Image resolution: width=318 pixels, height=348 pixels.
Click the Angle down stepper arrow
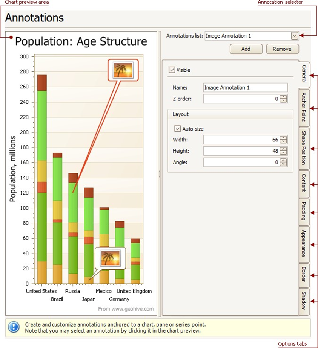tap(284, 164)
